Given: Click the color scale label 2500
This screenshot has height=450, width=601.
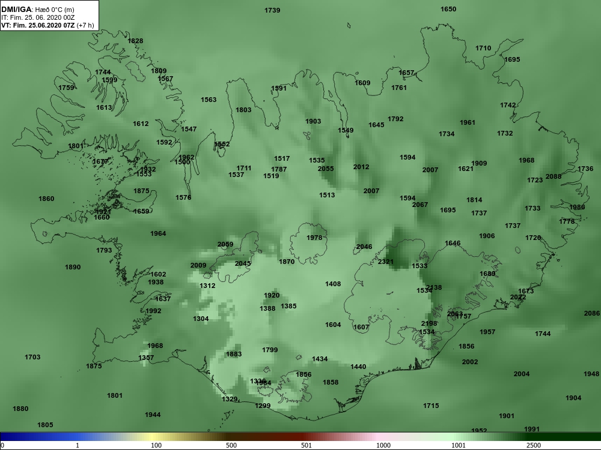Looking at the screenshot, I should (x=534, y=445).
